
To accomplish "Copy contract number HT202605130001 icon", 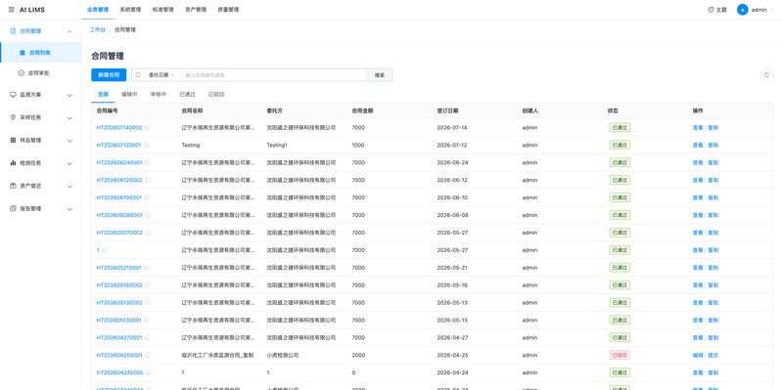I will click(x=147, y=321).
